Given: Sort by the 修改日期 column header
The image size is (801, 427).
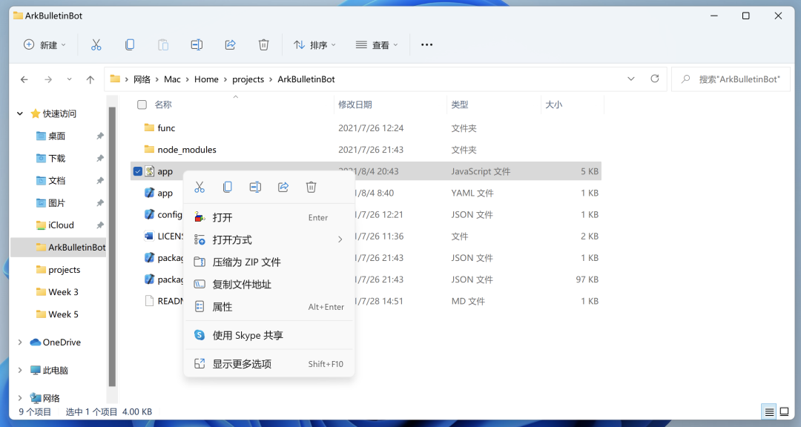Looking at the screenshot, I should tap(355, 105).
